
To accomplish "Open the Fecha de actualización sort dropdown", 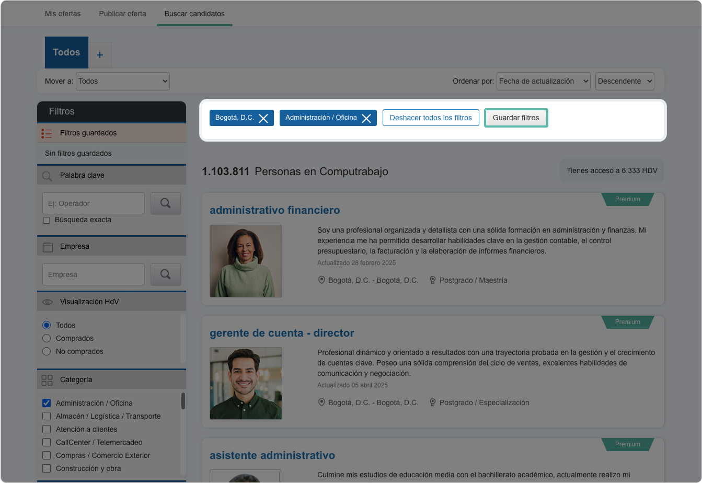I will tap(543, 81).
